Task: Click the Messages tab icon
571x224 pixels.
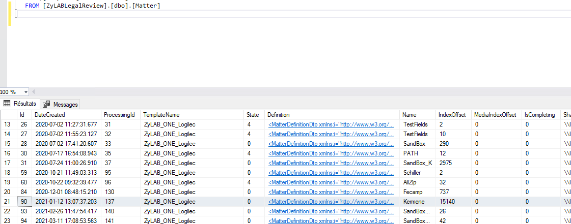Action: click(46, 105)
